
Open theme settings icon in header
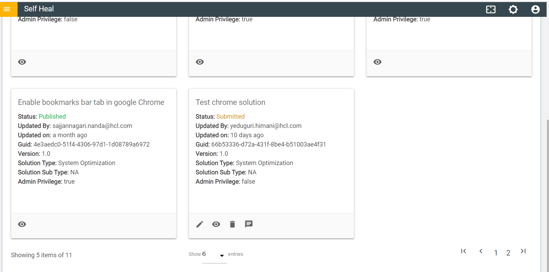513,10
